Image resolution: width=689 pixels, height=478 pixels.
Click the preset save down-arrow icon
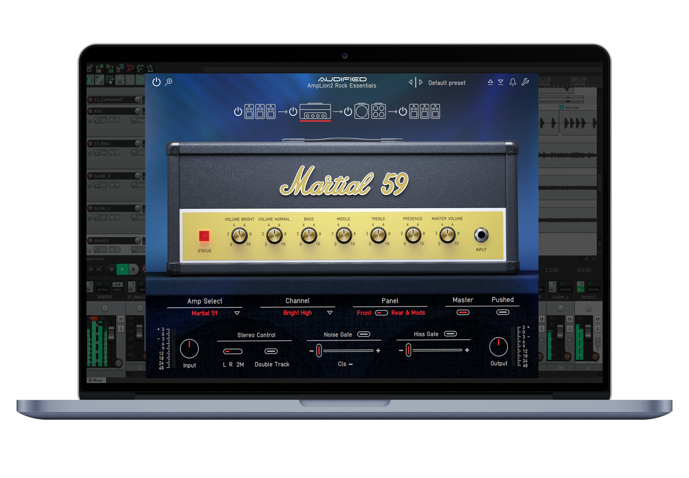point(501,82)
